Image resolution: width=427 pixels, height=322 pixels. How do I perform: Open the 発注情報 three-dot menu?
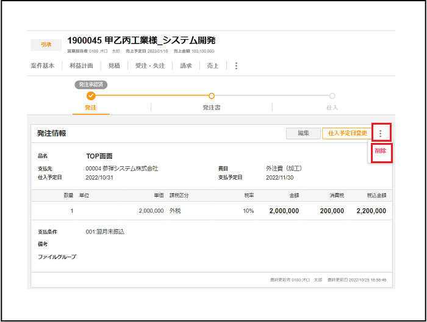381,133
